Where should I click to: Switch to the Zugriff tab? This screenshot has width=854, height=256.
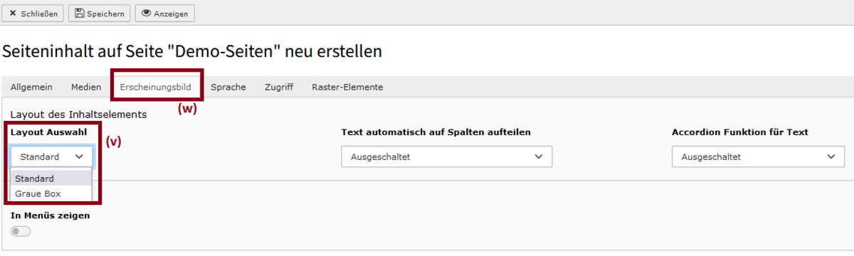[279, 87]
